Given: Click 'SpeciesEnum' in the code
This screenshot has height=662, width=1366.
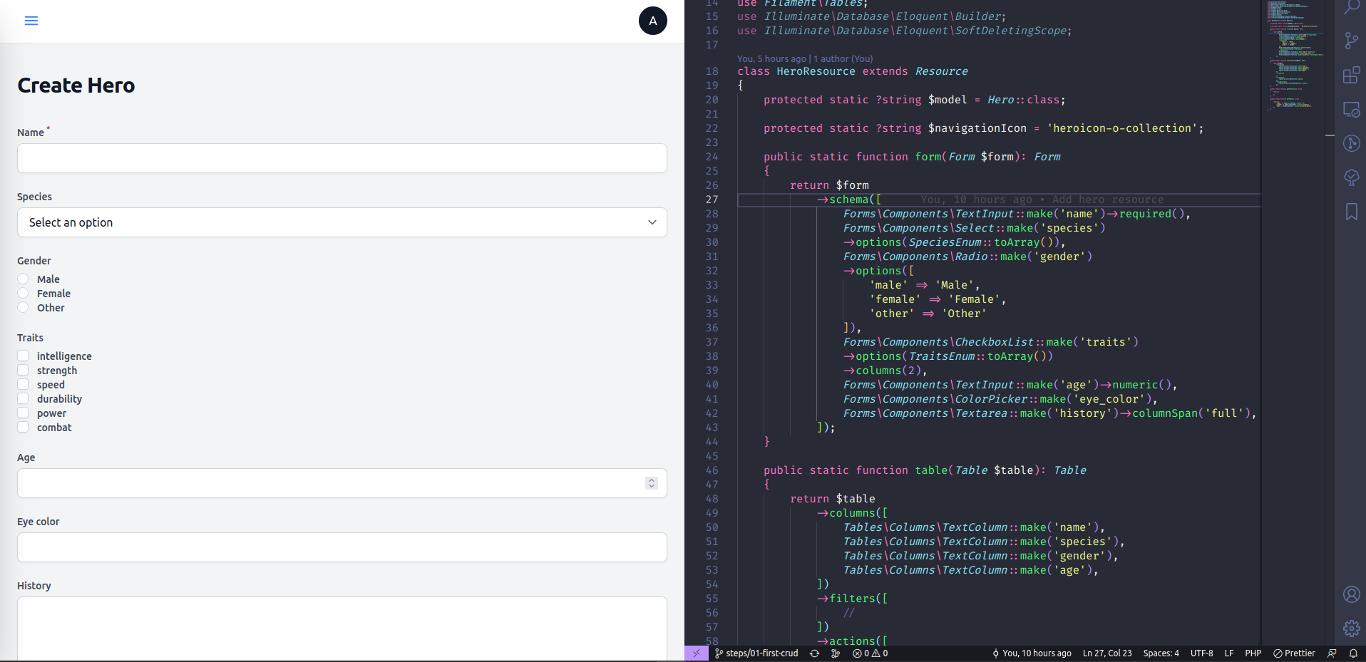Looking at the screenshot, I should tap(945, 242).
